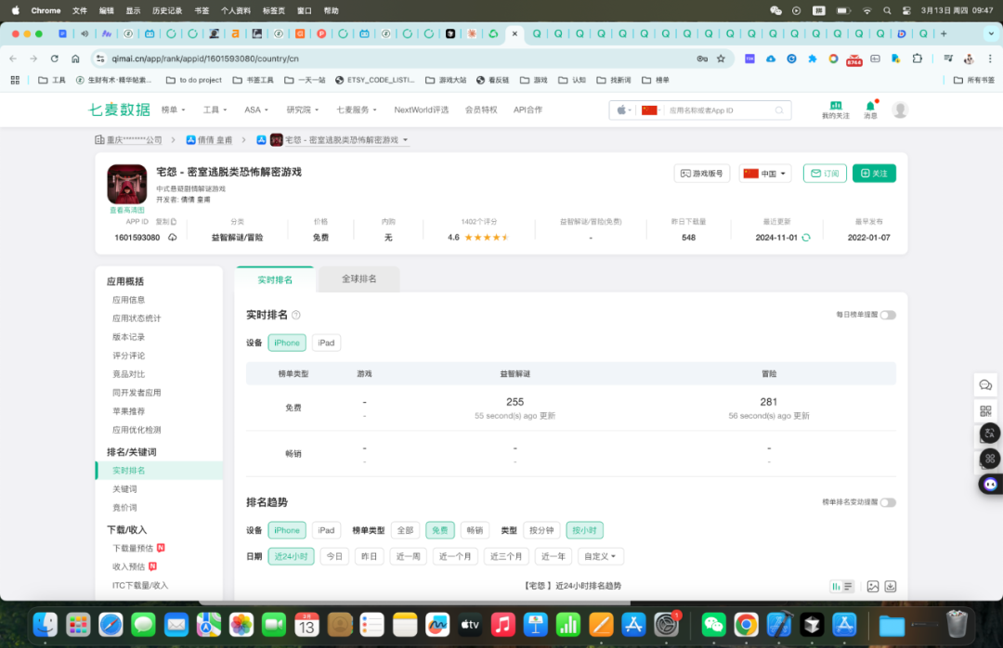Select 近一周 date range

click(x=408, y=556)
